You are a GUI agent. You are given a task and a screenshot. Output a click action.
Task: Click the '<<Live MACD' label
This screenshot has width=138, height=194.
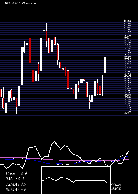tap(116, 187)
